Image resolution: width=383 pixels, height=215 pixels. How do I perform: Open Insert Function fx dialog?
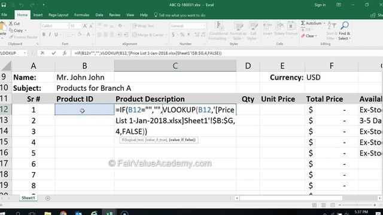65,53
